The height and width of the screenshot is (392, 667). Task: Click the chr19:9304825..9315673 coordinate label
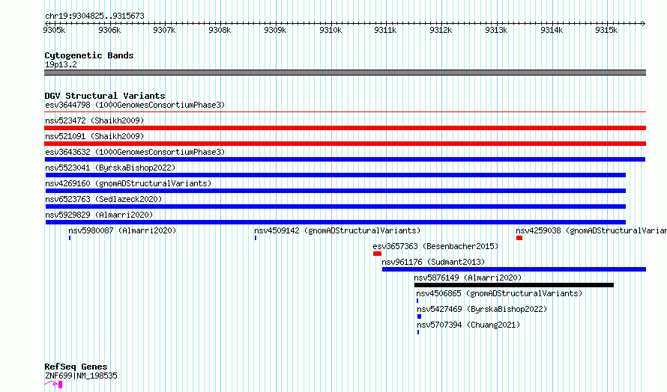click(x=94, y=16)
